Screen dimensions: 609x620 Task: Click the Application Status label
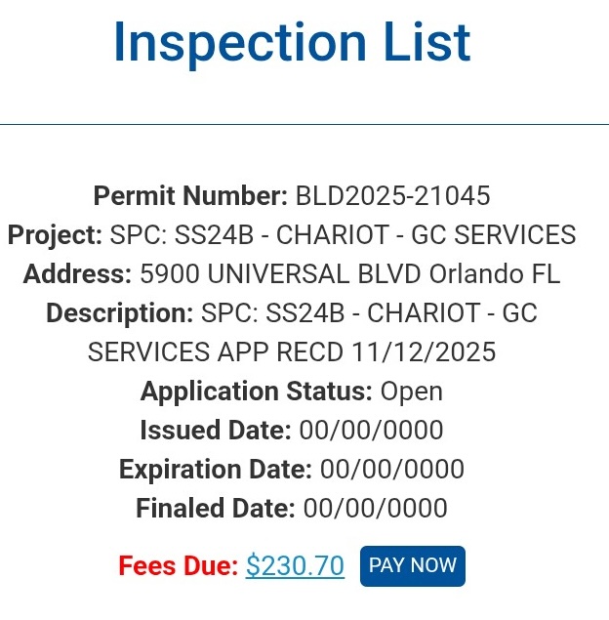pos(256,392)
